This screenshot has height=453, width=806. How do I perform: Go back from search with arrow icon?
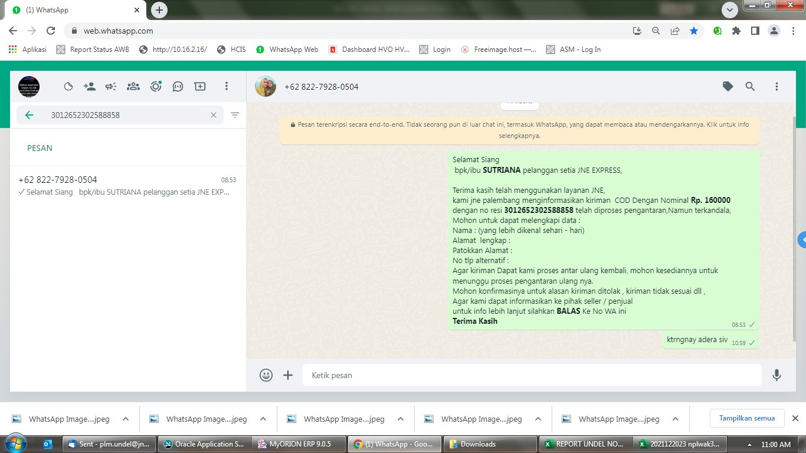pyautogui.click(x=30, y=115)
